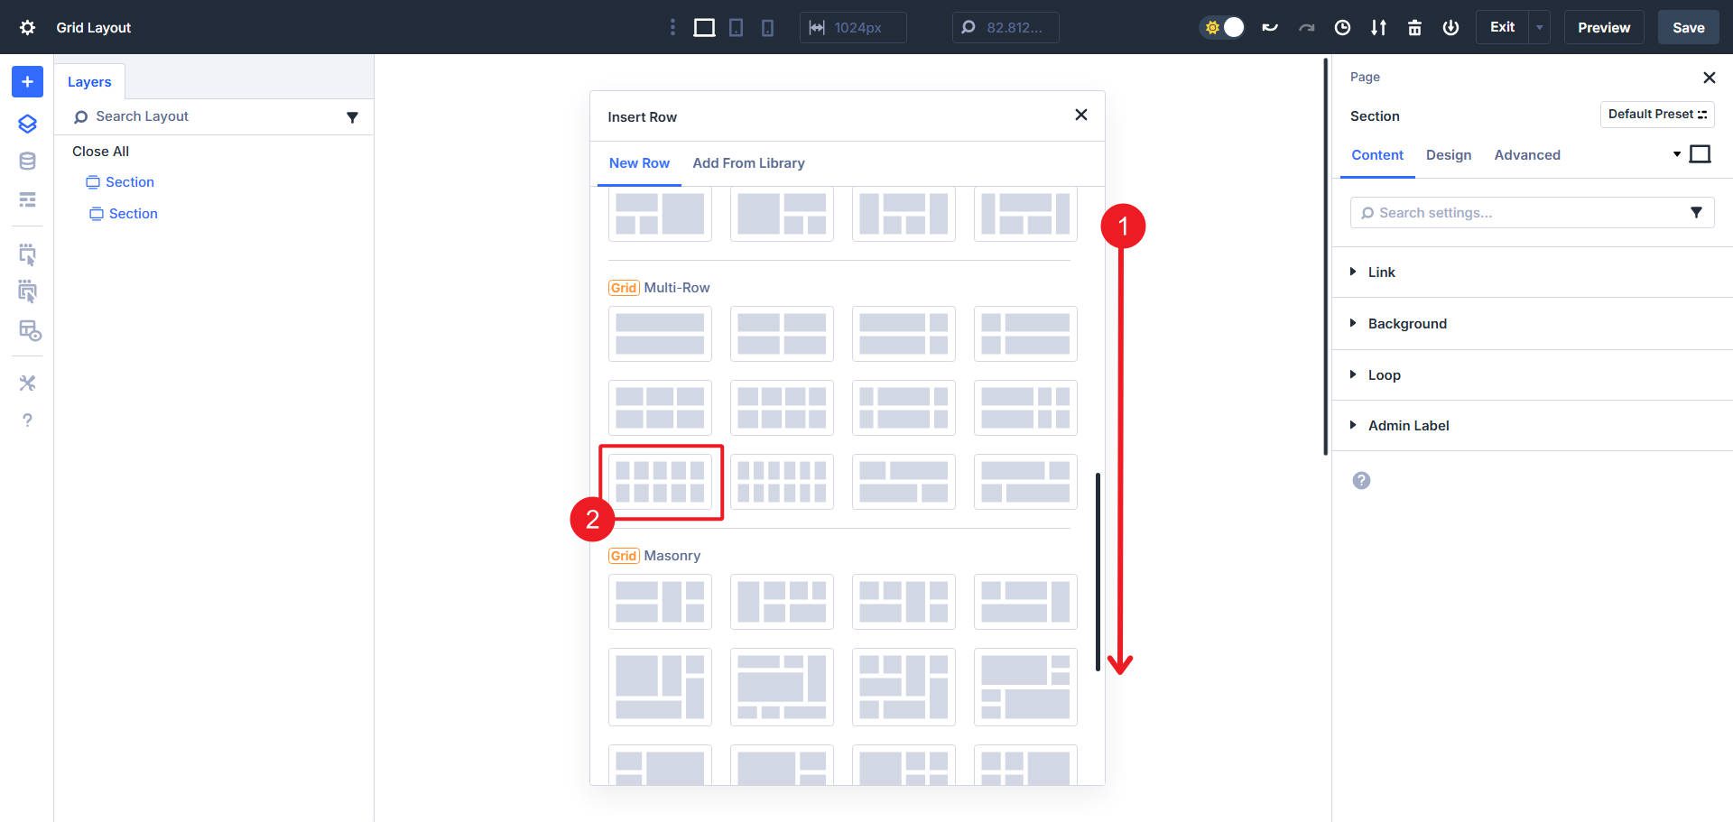Click the Preview button
Screen dimensions: 1733x822
point(1603,27)
